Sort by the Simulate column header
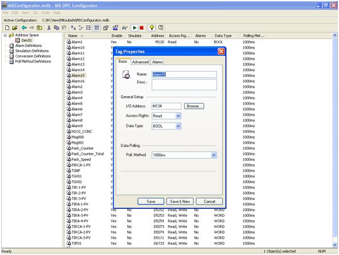 click(x=135, y=36)
